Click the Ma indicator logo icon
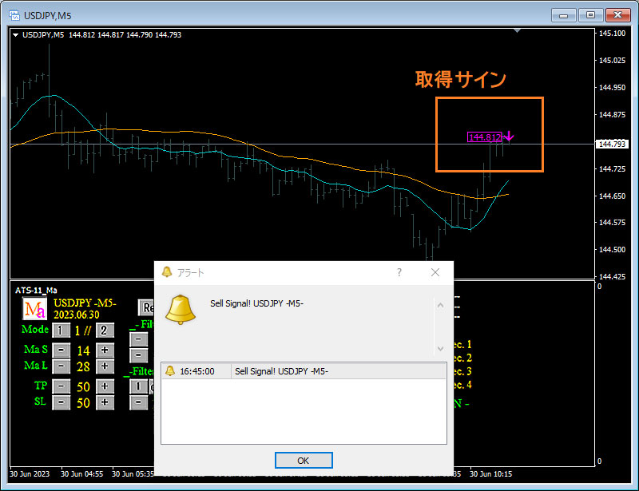Image resolution: width=639 pixels, height=491 pixels. (34, 309)
